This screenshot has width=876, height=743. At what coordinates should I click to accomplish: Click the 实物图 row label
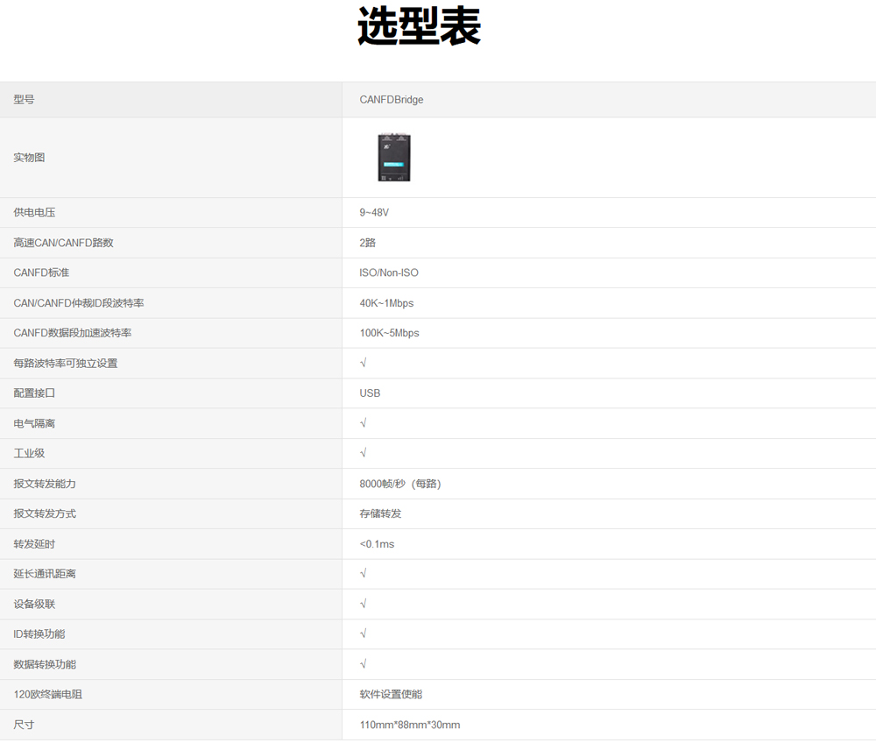[29, 158]
